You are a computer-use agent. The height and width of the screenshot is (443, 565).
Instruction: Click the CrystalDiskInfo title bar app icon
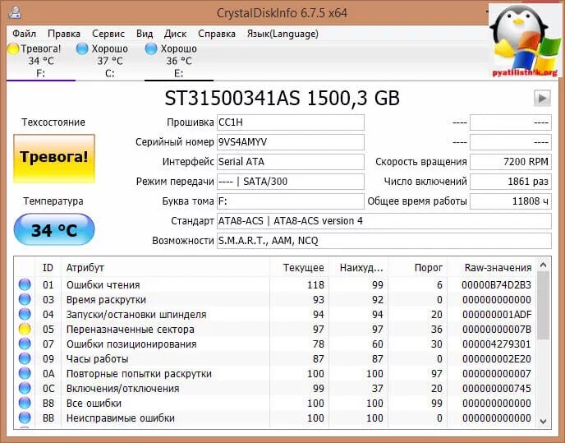coord(15,12)
